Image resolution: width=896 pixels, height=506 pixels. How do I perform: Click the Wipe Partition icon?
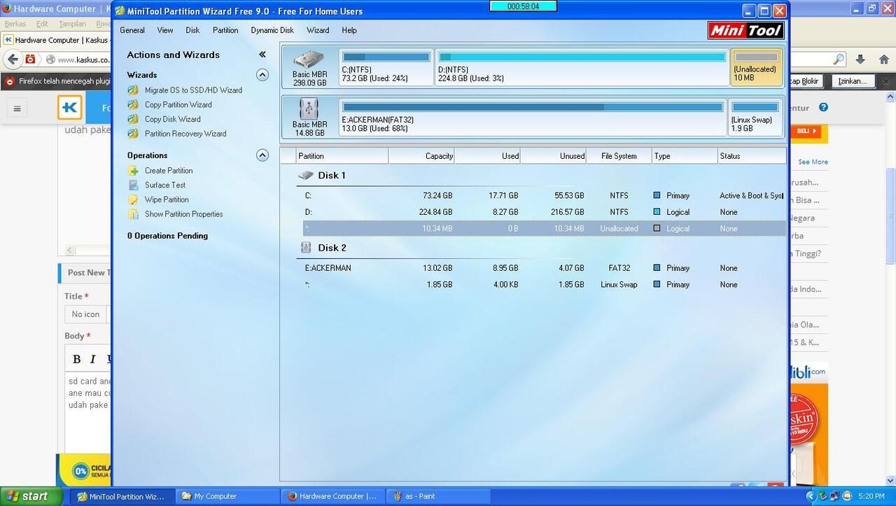pyautogui.click(x=133, y=199)
